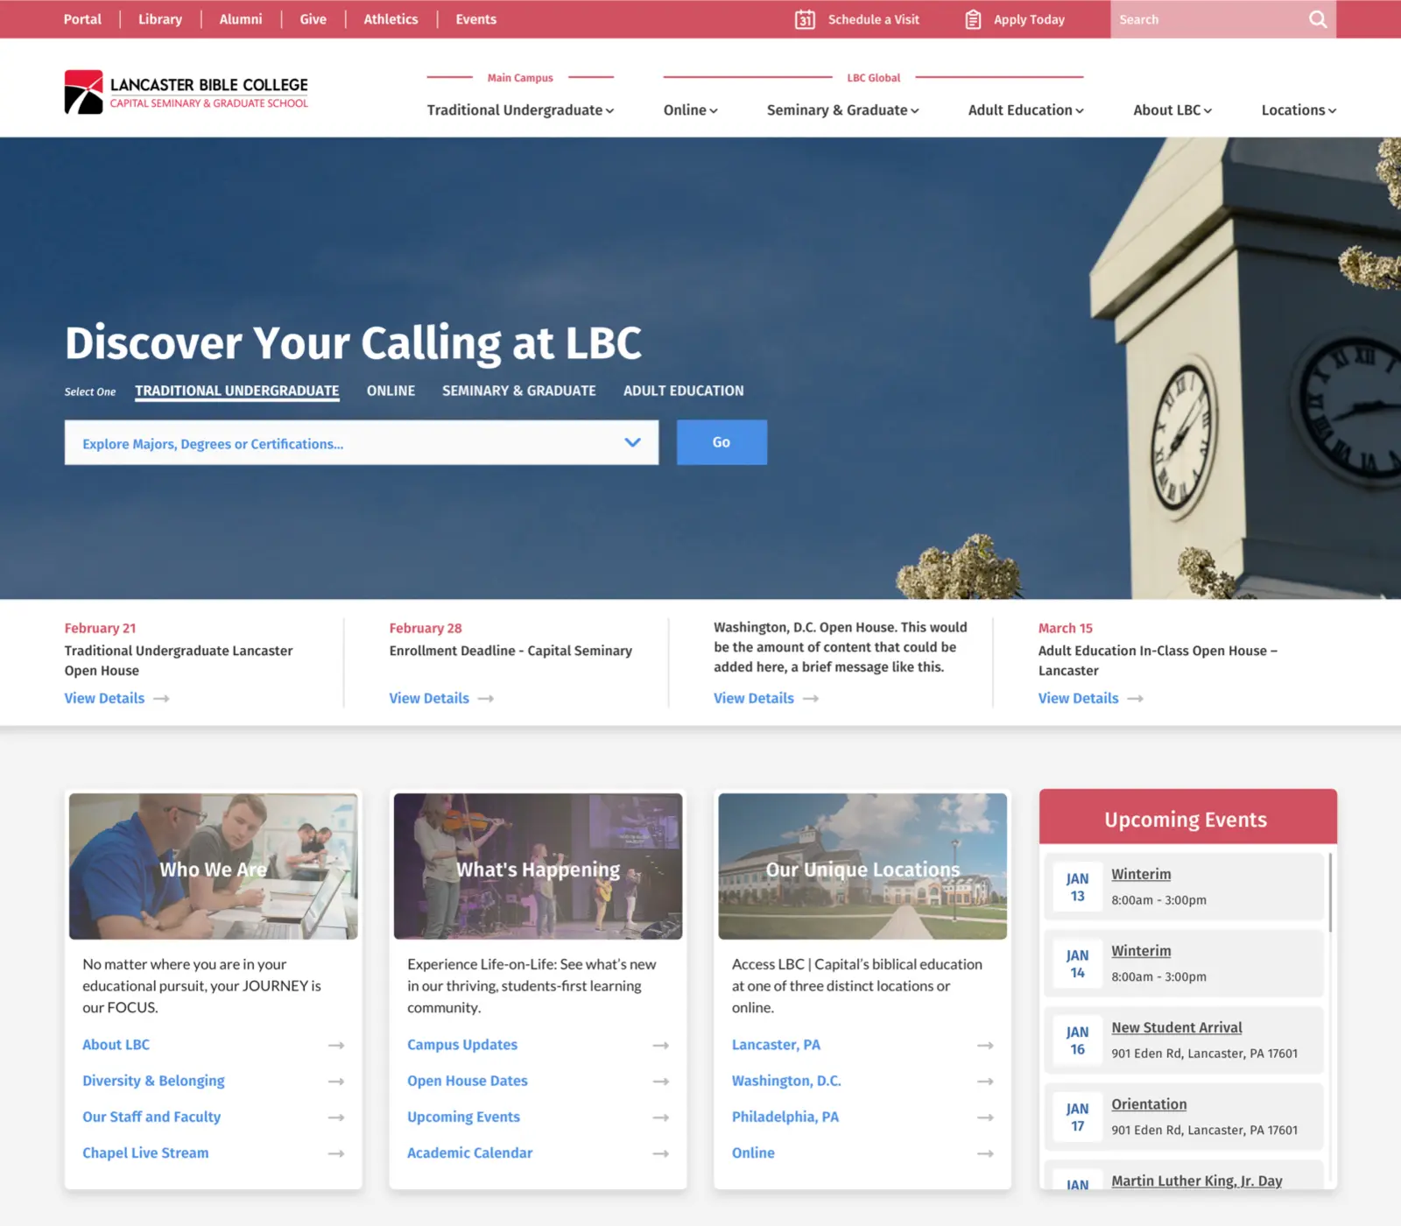Click the blue Go button
The height and width of the screenshot is (1226, 1401).
722,442
